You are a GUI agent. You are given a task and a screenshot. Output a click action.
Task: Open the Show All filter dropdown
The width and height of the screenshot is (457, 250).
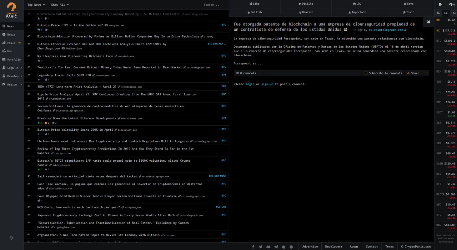click(x=60, y=5)
